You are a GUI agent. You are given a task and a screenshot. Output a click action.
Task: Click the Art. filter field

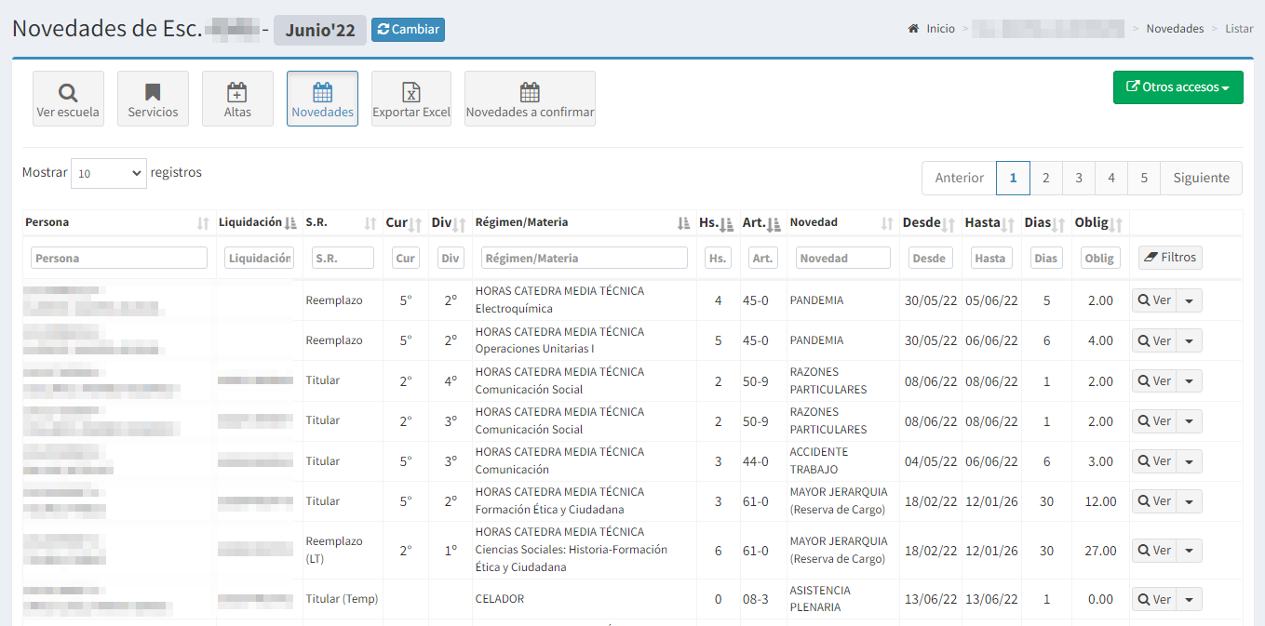(x=763, y=258)
